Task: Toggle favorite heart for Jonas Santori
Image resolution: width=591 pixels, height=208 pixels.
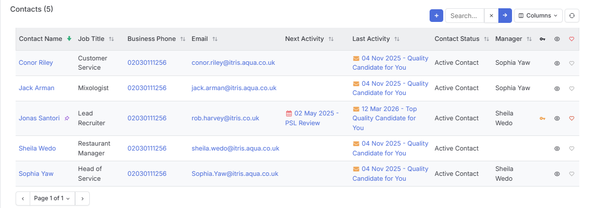Action: coord(572,118)
